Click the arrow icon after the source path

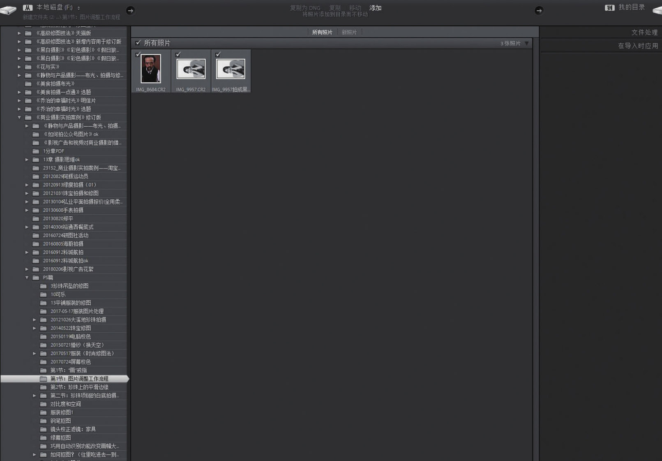click(x=130, y=11)
